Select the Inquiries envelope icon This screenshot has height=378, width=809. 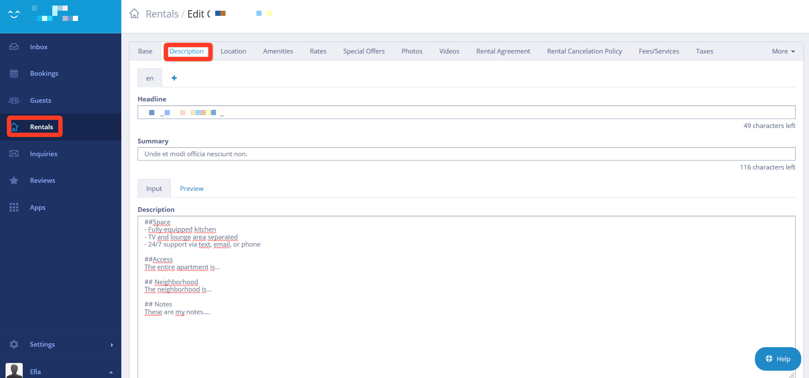(x=14, y=154)
